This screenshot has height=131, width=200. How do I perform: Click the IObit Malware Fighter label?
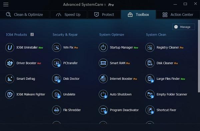[31, 94]
